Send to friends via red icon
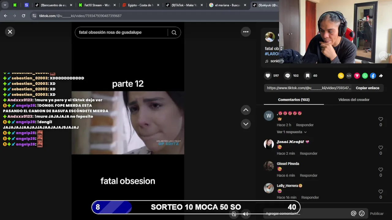 tap(357, 76)
